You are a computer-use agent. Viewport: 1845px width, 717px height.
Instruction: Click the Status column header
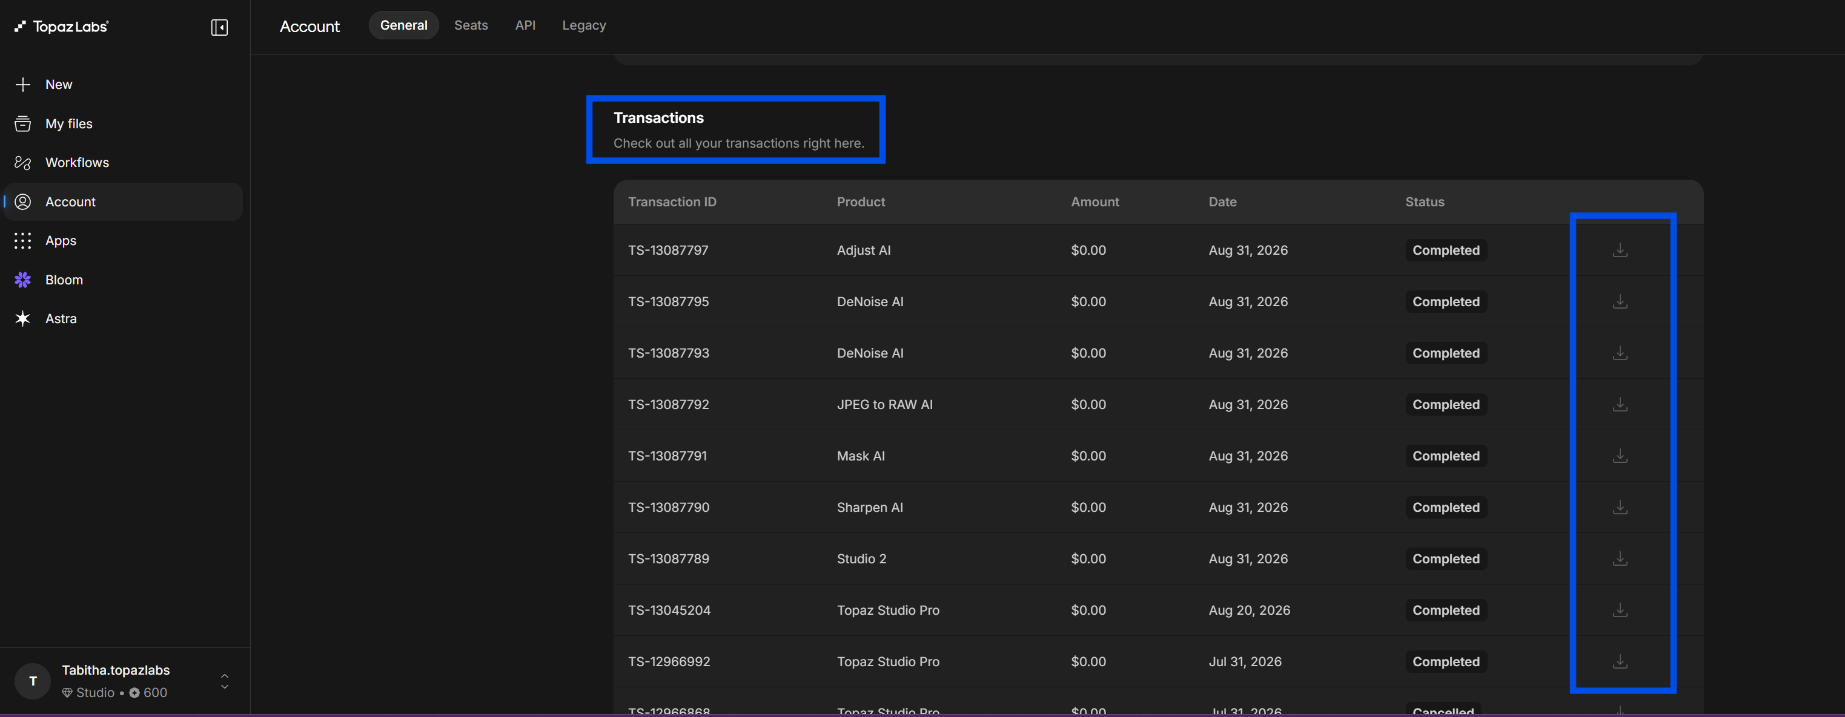tap(1425, 203)
